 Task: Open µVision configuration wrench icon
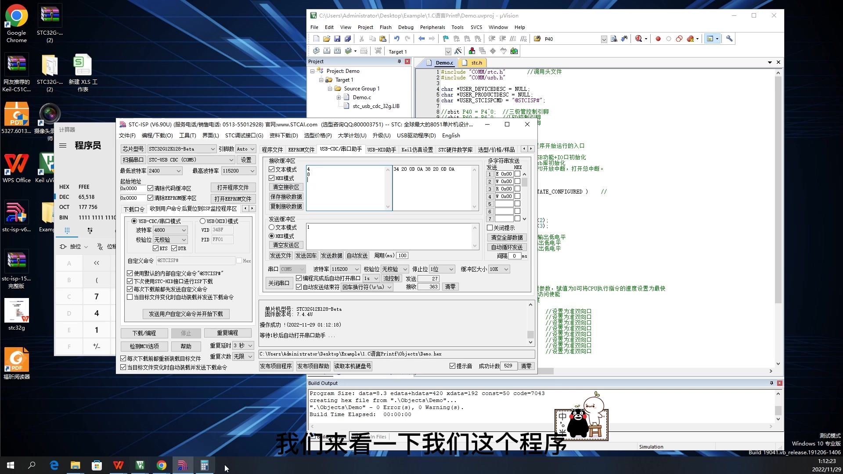pyautogui.click(x=729, y=39)
